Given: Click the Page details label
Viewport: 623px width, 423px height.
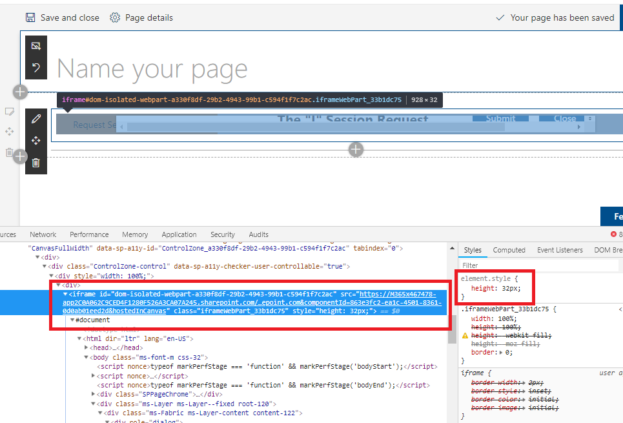Looking at the screenshot, I should (149, 17).
